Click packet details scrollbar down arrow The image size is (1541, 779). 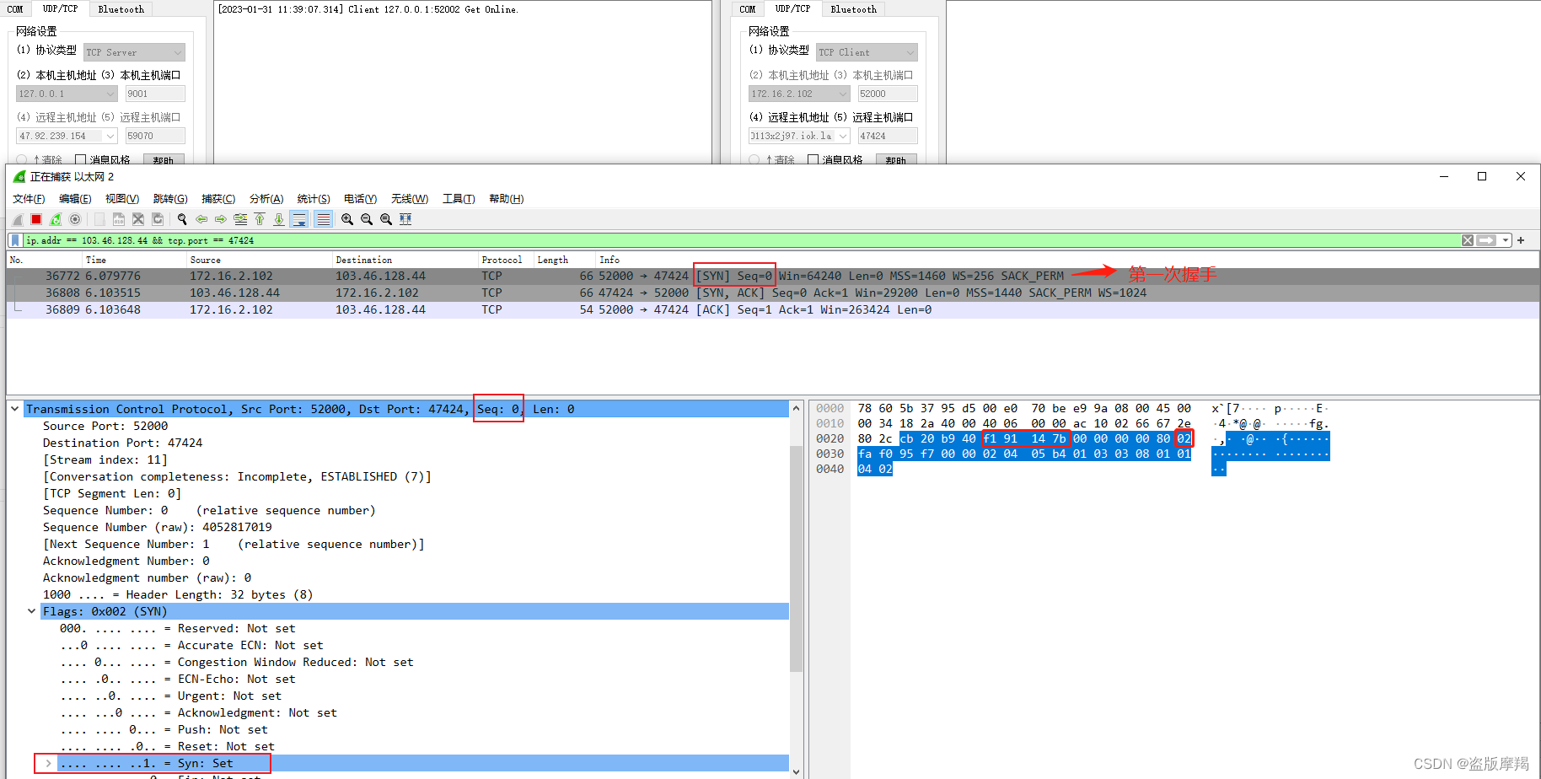(x=796, y=771)
